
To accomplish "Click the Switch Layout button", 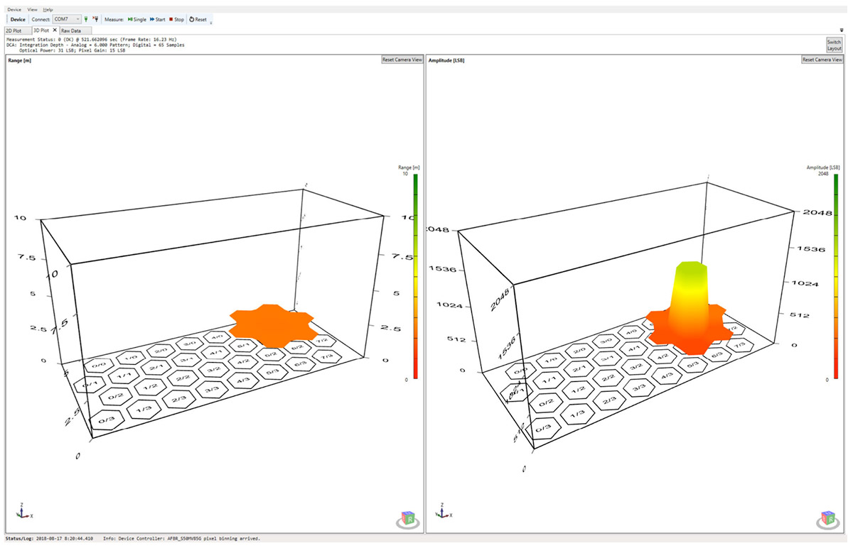I will click(833, 45).
